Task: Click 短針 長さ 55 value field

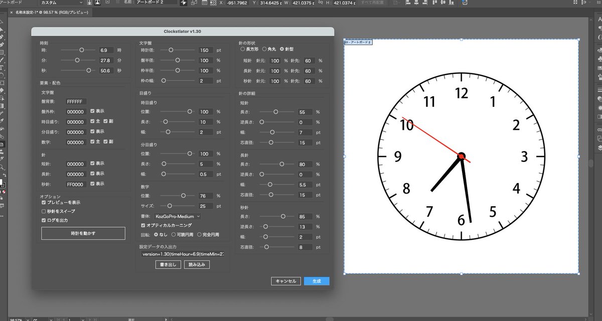Action: (305, 112)
